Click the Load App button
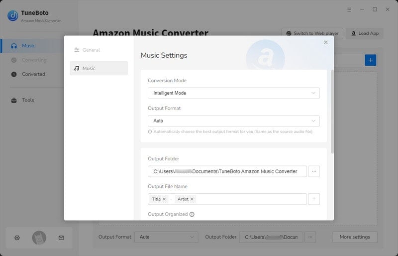398x256 pixels. (x=365, y=33)
